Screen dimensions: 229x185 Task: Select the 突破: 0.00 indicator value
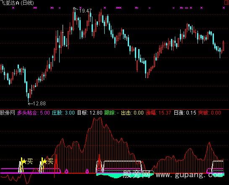coord(209,113)
